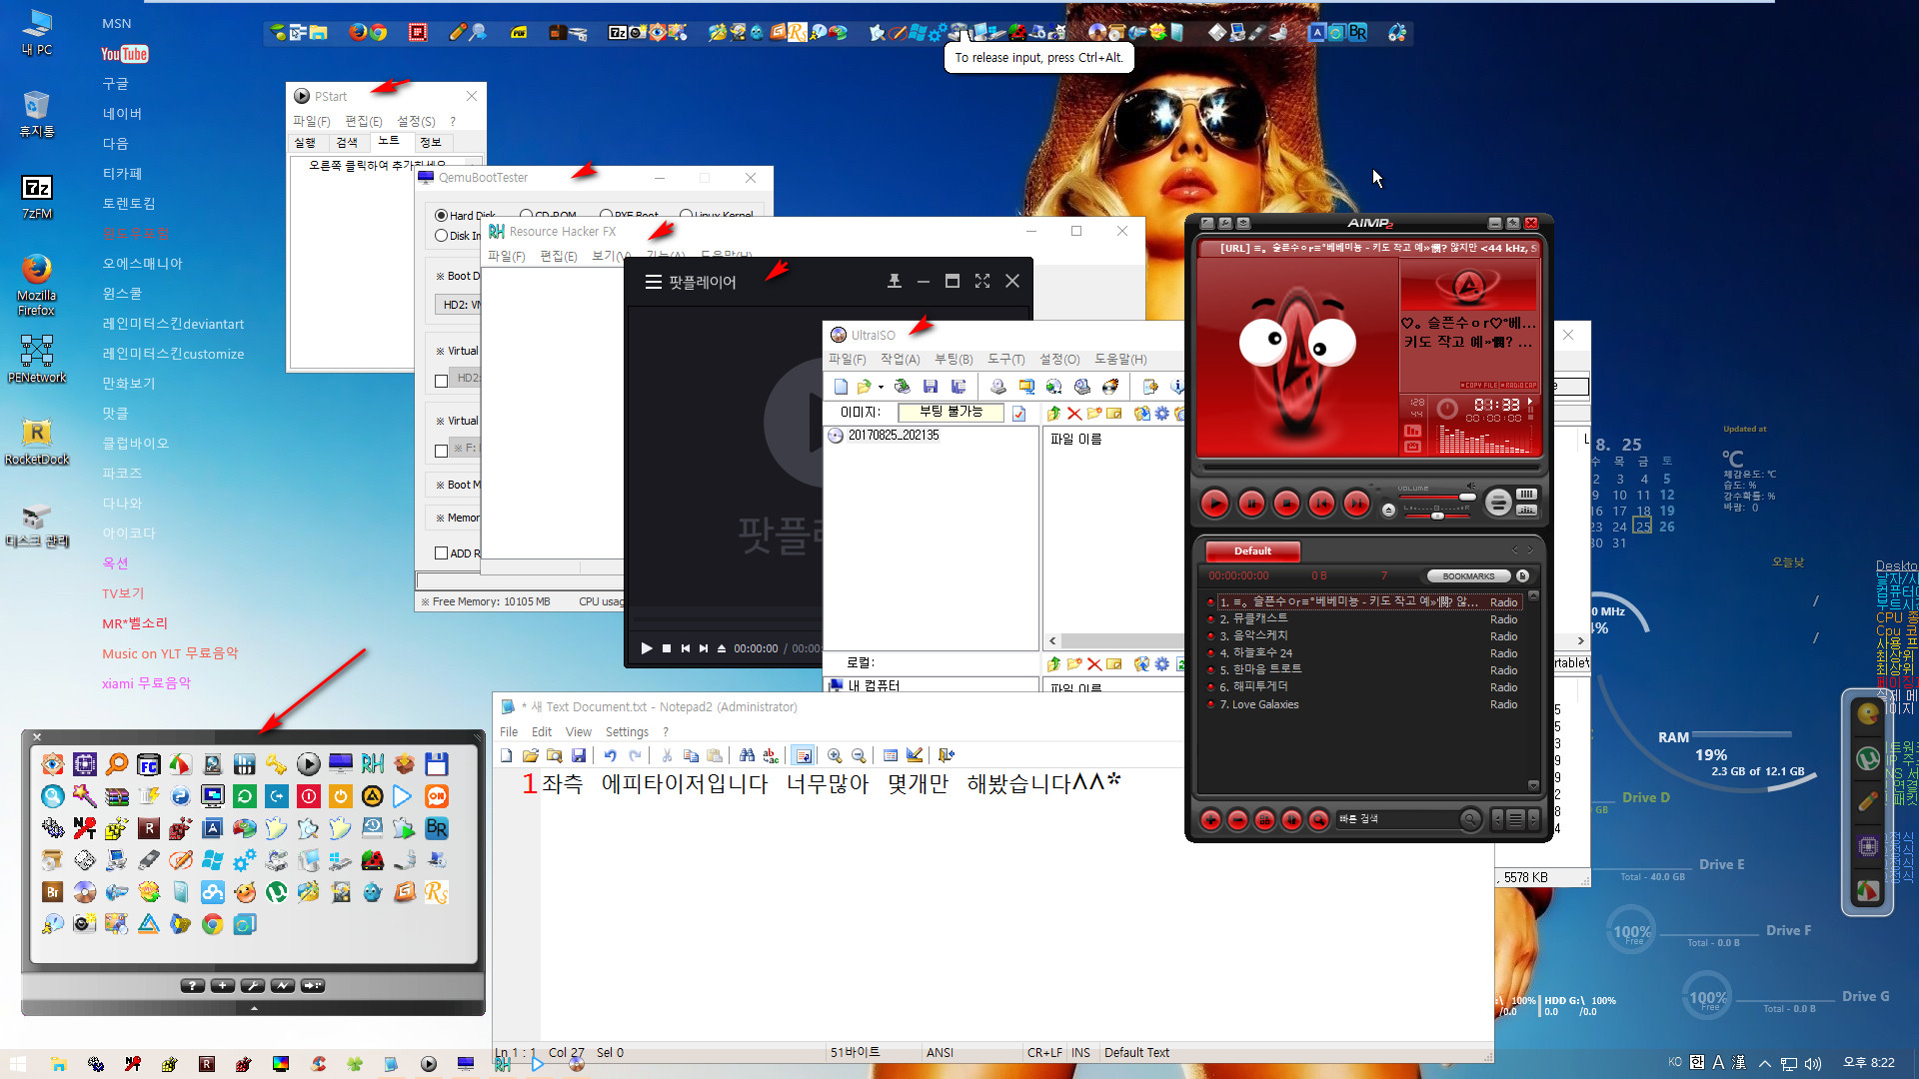Viewport: 1919px width, 1079px height.
Task: Click AIMP playlist scroll down arrow
Action: pyautogui.click(x=1533, y=785)
